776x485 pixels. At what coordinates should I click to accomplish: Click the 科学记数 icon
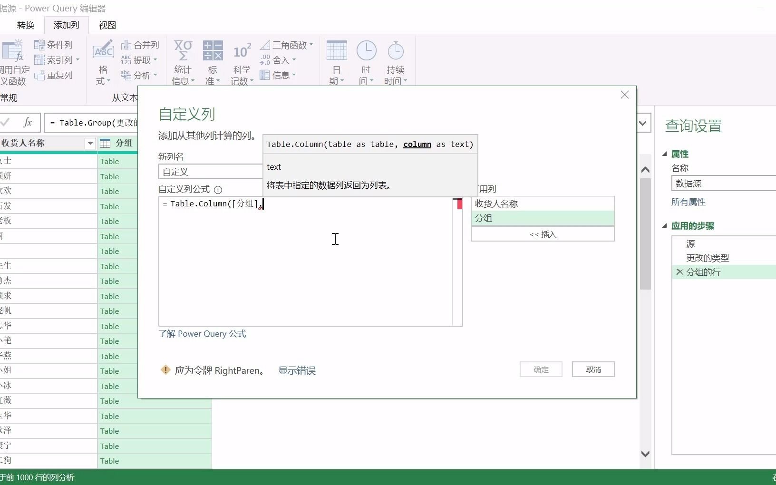point(242,62)
